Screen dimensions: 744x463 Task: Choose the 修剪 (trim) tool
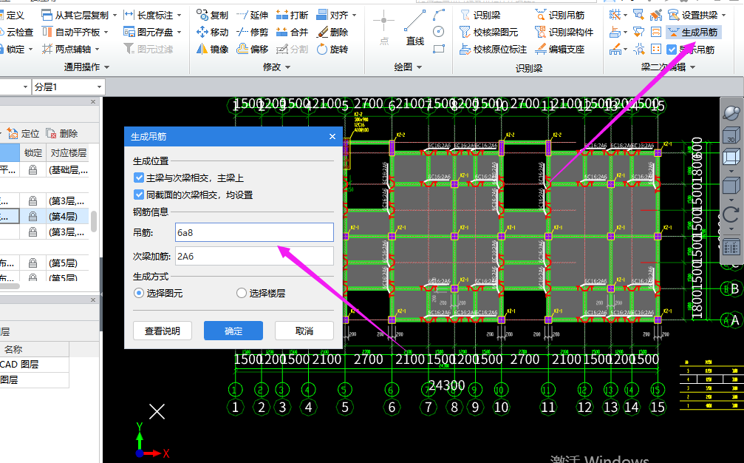click(x=252, y=33)
